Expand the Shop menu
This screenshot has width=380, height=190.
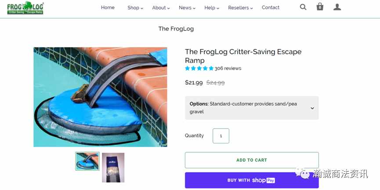point(135,8)
